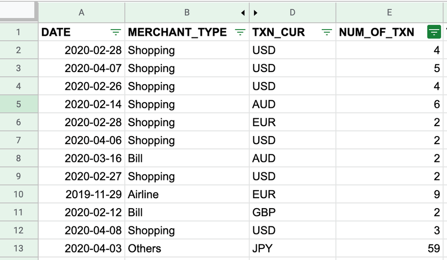Select the GBP currency cell

pyautogui.click(x=293, y=213)
